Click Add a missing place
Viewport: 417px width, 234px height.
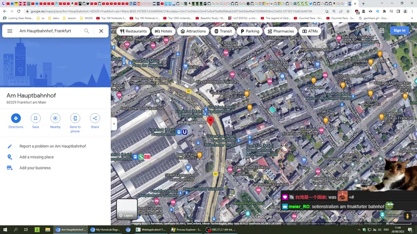tap(36, 157)
